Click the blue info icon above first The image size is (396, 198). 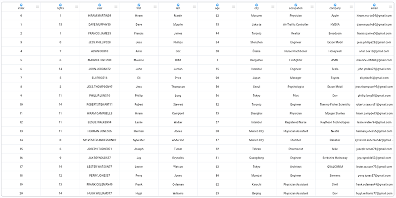pyautogui.click(x=139, y=5)
